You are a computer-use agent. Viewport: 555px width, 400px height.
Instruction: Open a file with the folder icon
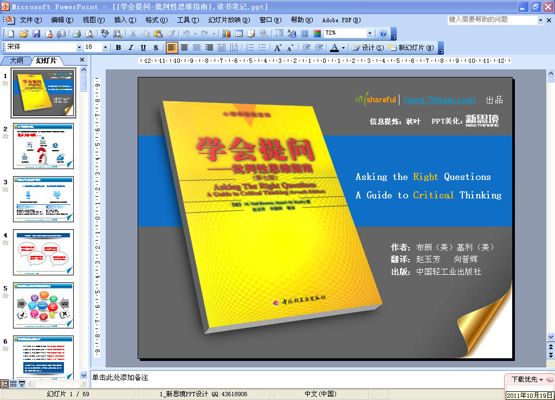24,34
